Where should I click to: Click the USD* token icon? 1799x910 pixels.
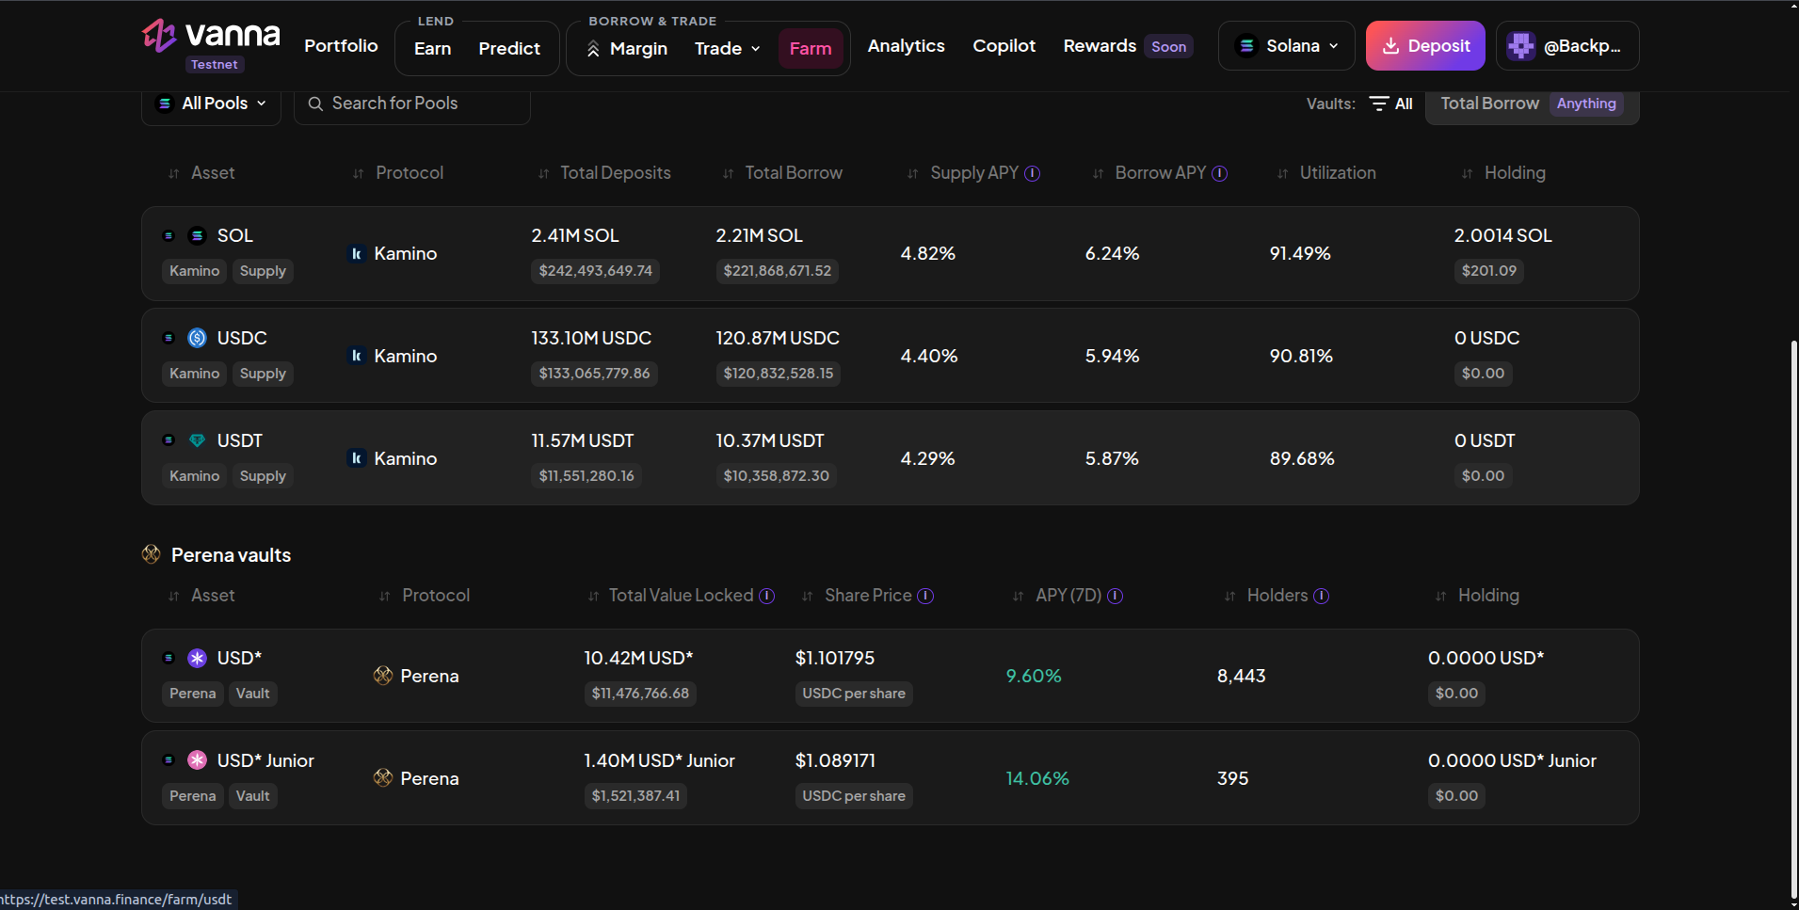click(x=197, y=658)
